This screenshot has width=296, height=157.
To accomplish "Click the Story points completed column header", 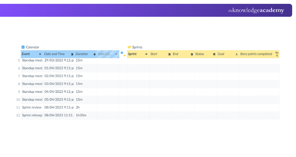I will point(259,54).
